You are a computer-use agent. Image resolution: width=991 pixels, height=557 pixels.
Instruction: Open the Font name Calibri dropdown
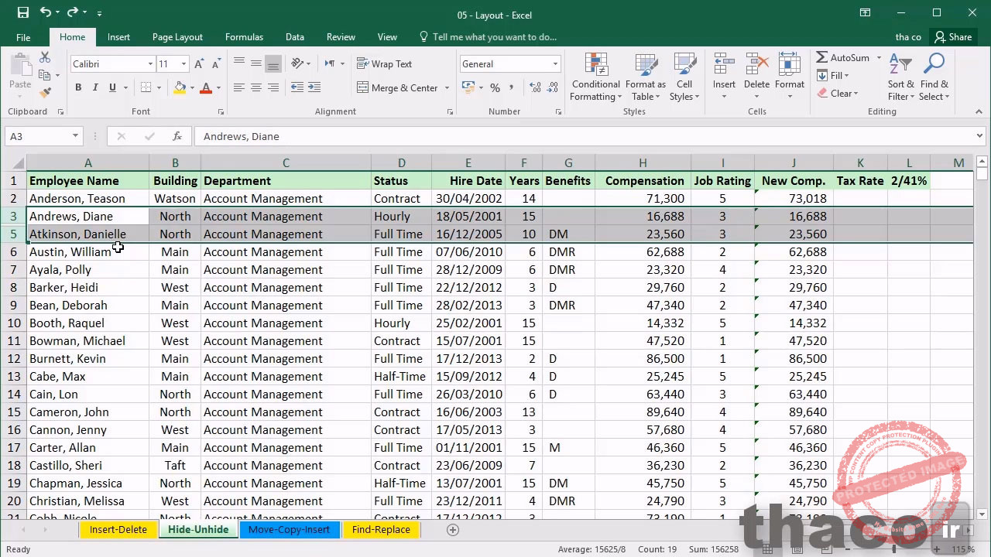(150, 64)
